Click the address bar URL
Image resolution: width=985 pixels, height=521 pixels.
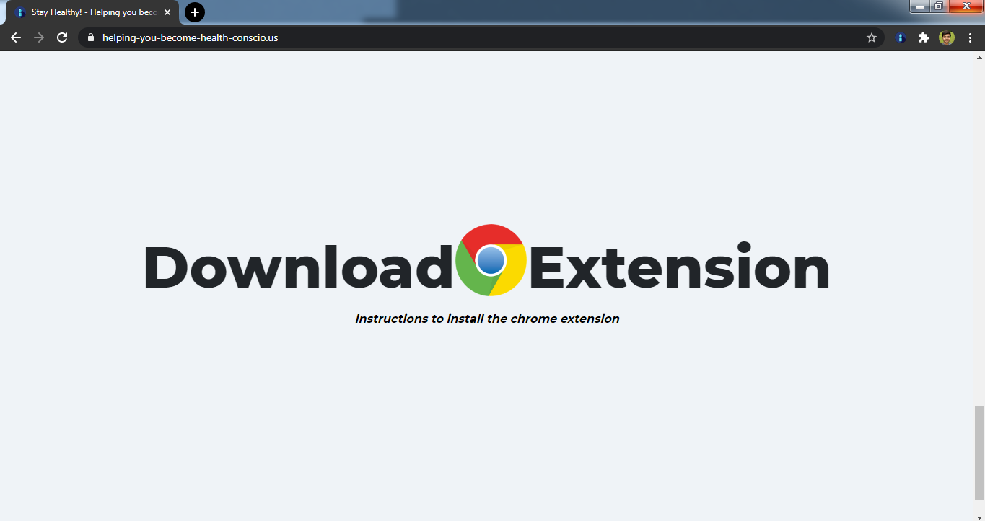point(191,37)
